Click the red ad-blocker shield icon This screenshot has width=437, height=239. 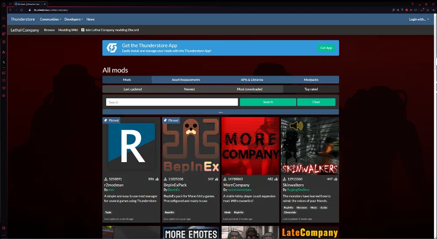[406, 10]
